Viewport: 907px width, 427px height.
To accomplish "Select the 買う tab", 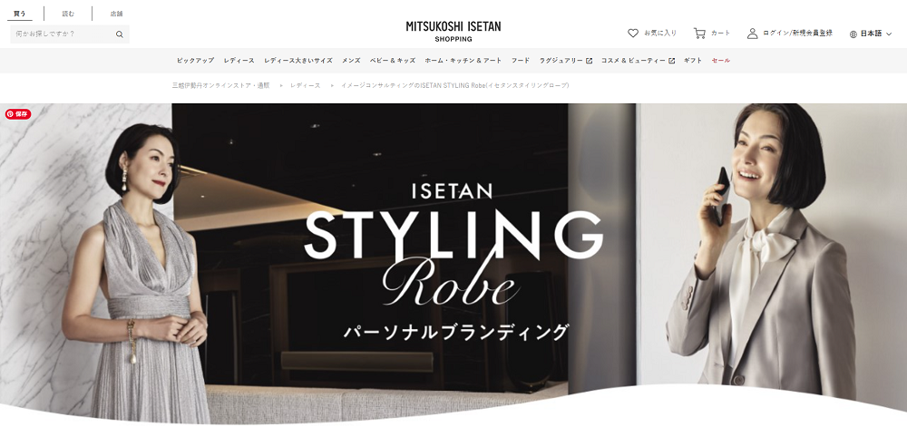I will click(x=20, y=14).
